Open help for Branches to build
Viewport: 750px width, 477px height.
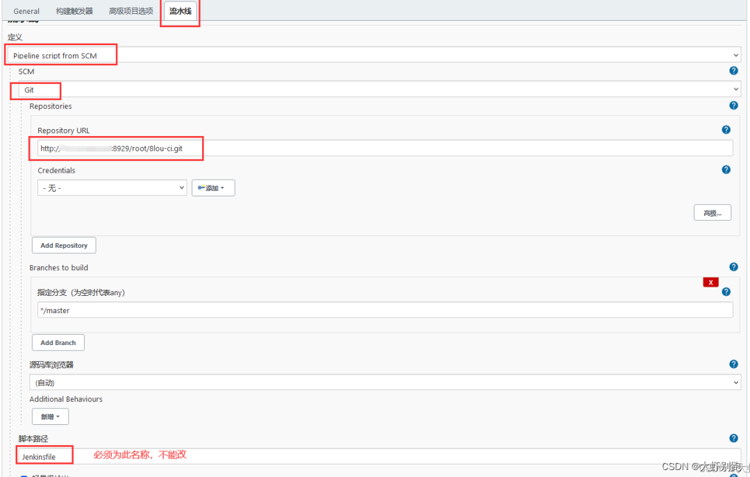coord(733,267)
